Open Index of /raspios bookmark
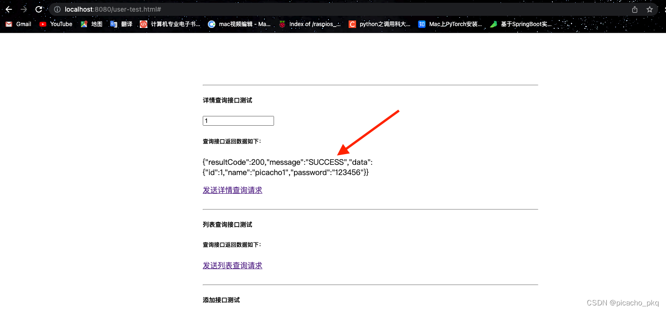 point(309,24)
